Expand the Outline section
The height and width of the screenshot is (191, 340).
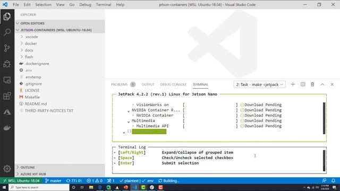coord(60,168)
